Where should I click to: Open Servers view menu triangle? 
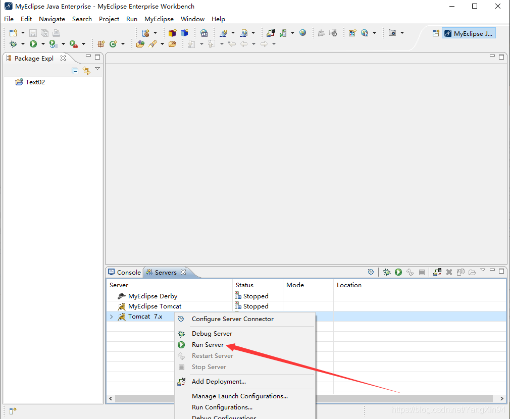tap(483, 270)
